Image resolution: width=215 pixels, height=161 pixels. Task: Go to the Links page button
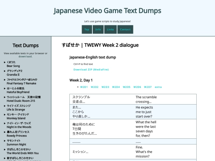point(110,29)
